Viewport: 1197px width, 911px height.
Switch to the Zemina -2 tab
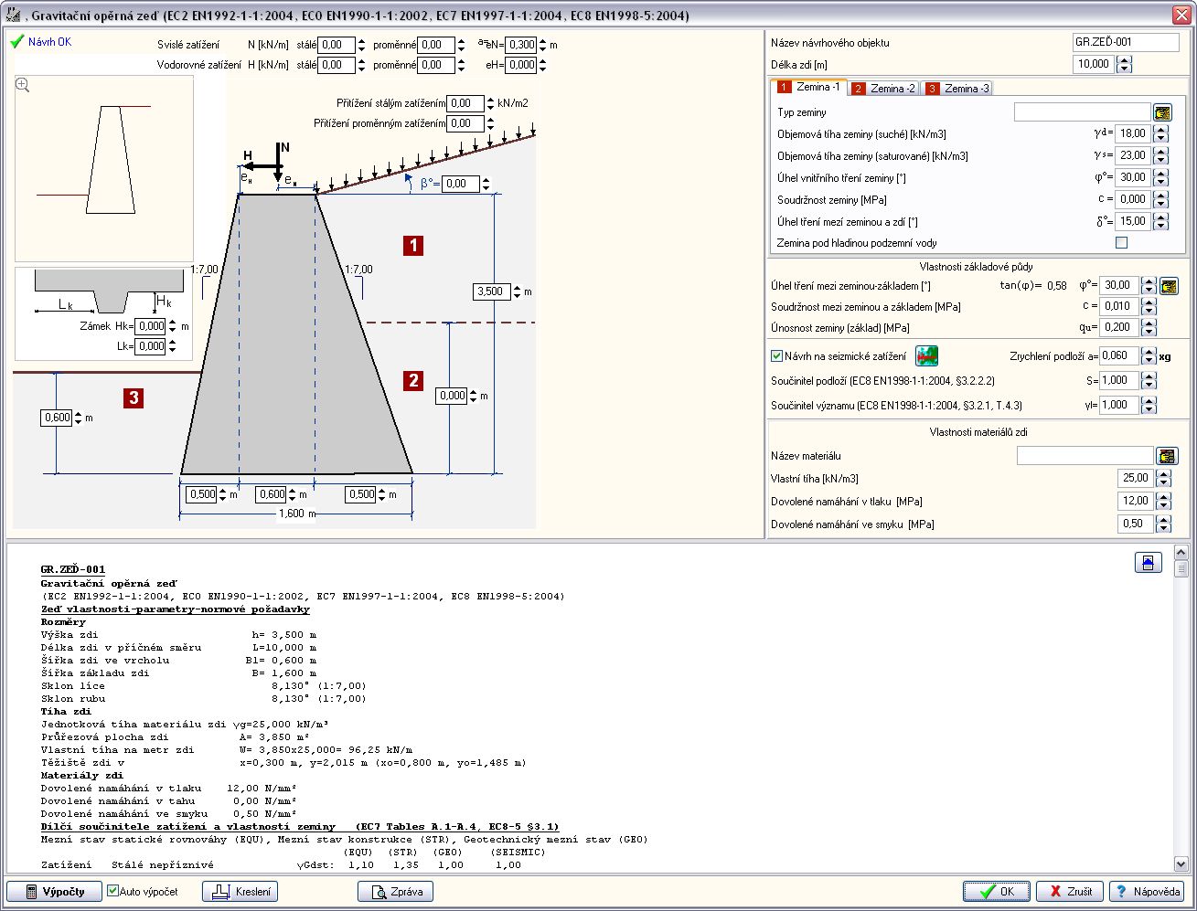click(x=883, y=89)
